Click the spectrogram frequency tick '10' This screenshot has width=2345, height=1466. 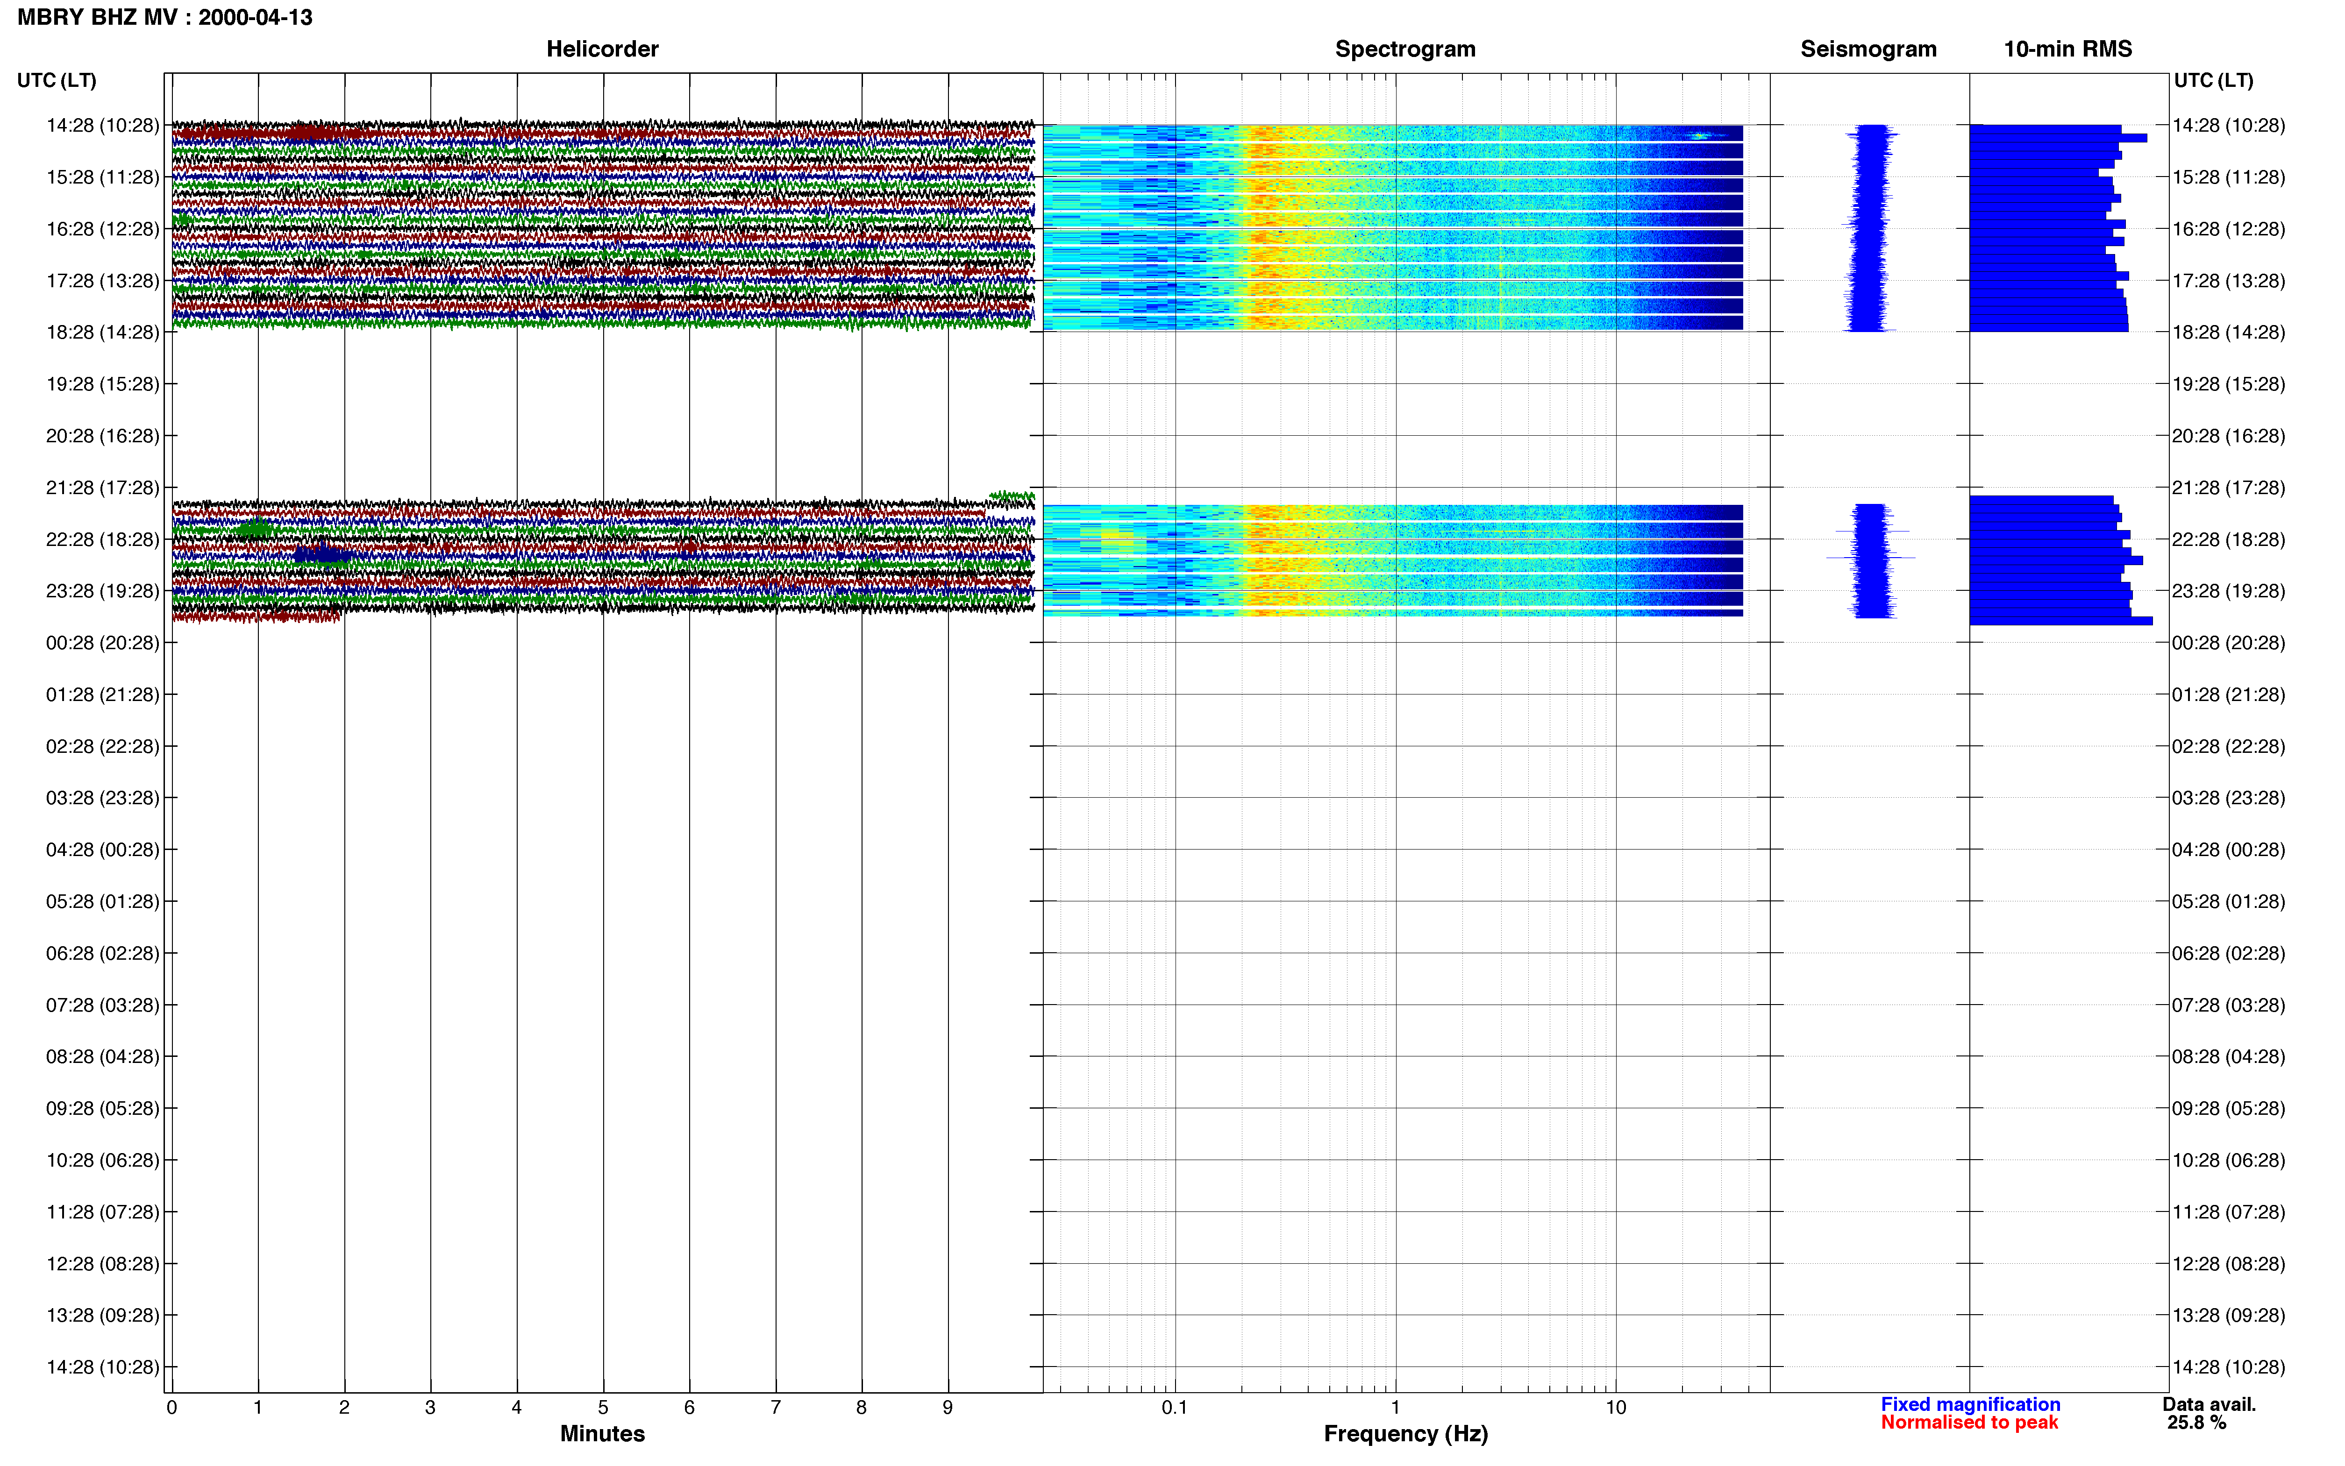[1616, 1408]
